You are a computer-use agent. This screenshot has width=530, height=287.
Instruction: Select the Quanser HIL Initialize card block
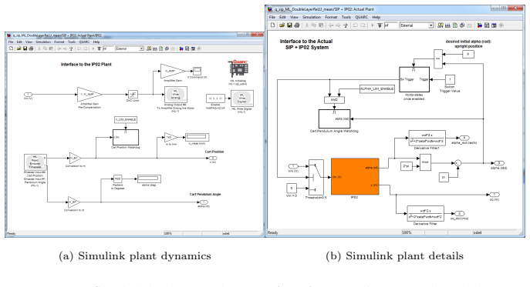coord(238,68)
